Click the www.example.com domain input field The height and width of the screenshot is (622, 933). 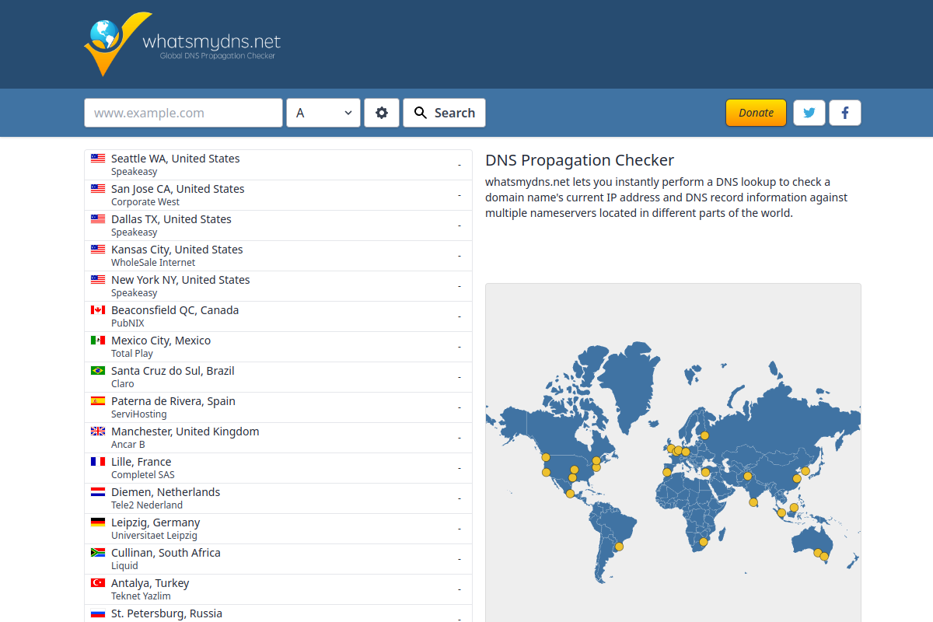coord(183,112)
